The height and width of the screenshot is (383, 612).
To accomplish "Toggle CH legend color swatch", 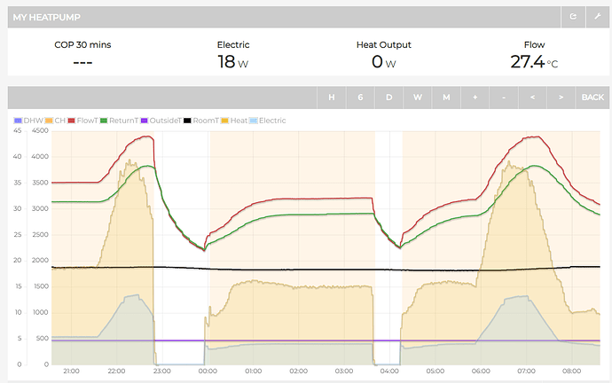I will coord(49,121).
